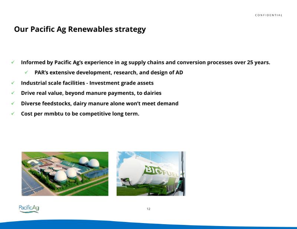This screenshot has height=229, width=297.
Task: Click the checkmark next to "Industrial scale facilities"
Action: (x=13, y=83)
